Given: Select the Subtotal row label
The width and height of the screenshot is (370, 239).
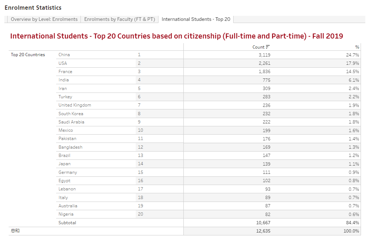Looking at the screenshot, I should point(67,223).
